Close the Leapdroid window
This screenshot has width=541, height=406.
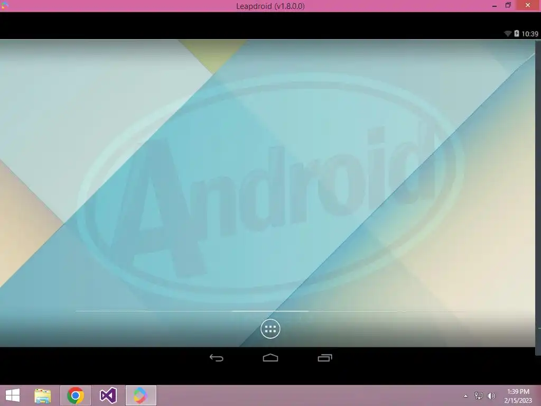coord(528,5)
